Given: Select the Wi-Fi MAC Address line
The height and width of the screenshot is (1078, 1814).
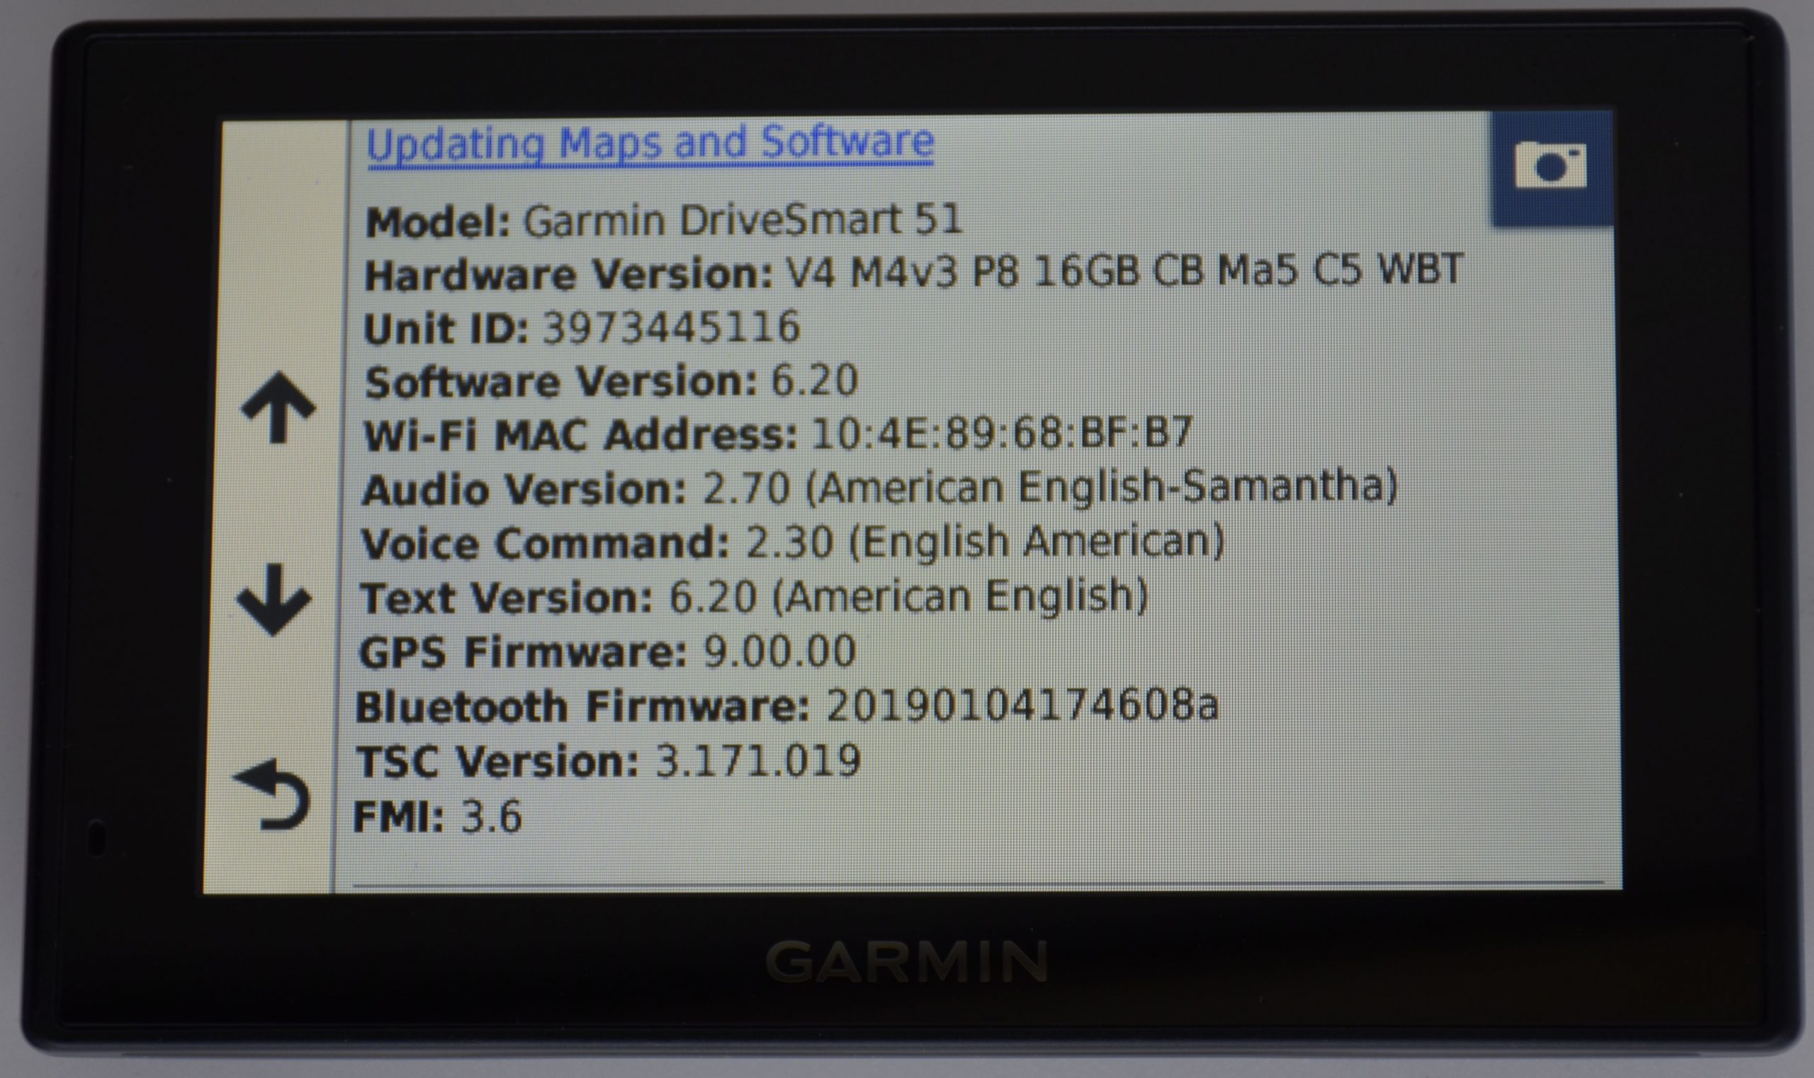Looking at the screenshot, I should pos(779,434).
